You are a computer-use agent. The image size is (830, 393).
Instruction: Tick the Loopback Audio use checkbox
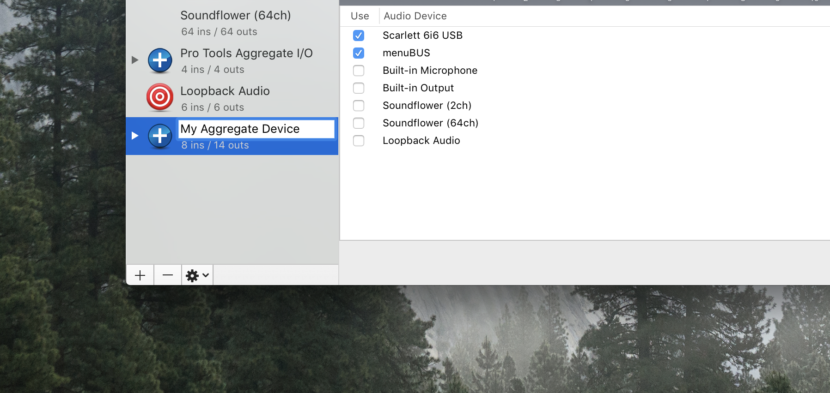pos(359,141)
